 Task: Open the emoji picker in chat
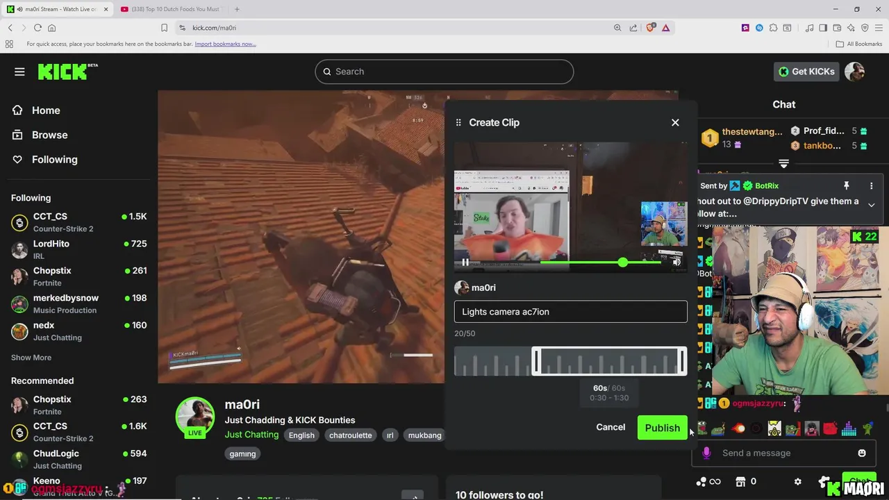pyautogui.click(x=862, y=453)
